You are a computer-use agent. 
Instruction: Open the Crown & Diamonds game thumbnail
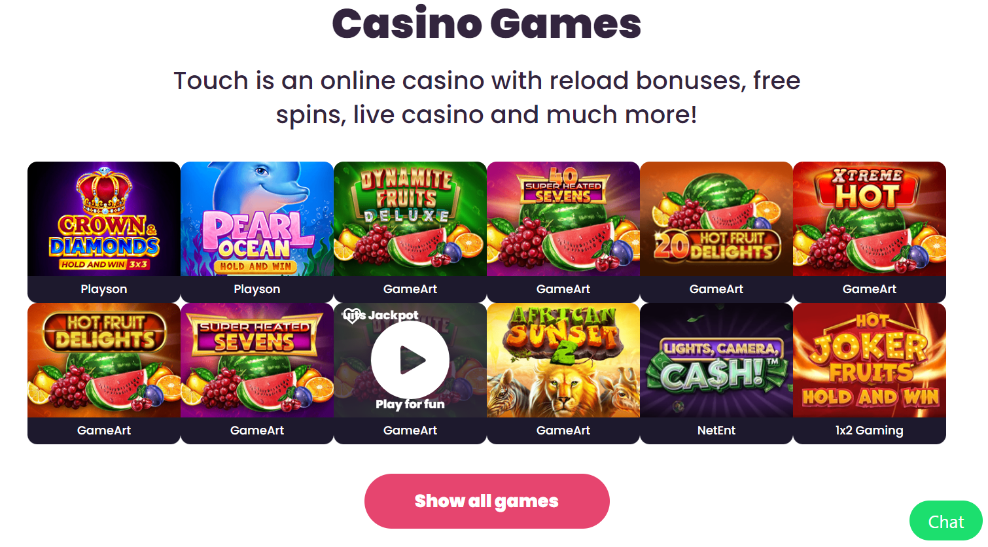(104, 219)
